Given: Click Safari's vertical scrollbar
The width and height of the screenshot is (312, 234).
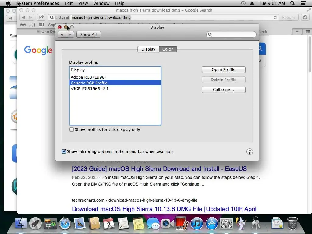Looking at the screenshot, I should [x=310, y=54].
